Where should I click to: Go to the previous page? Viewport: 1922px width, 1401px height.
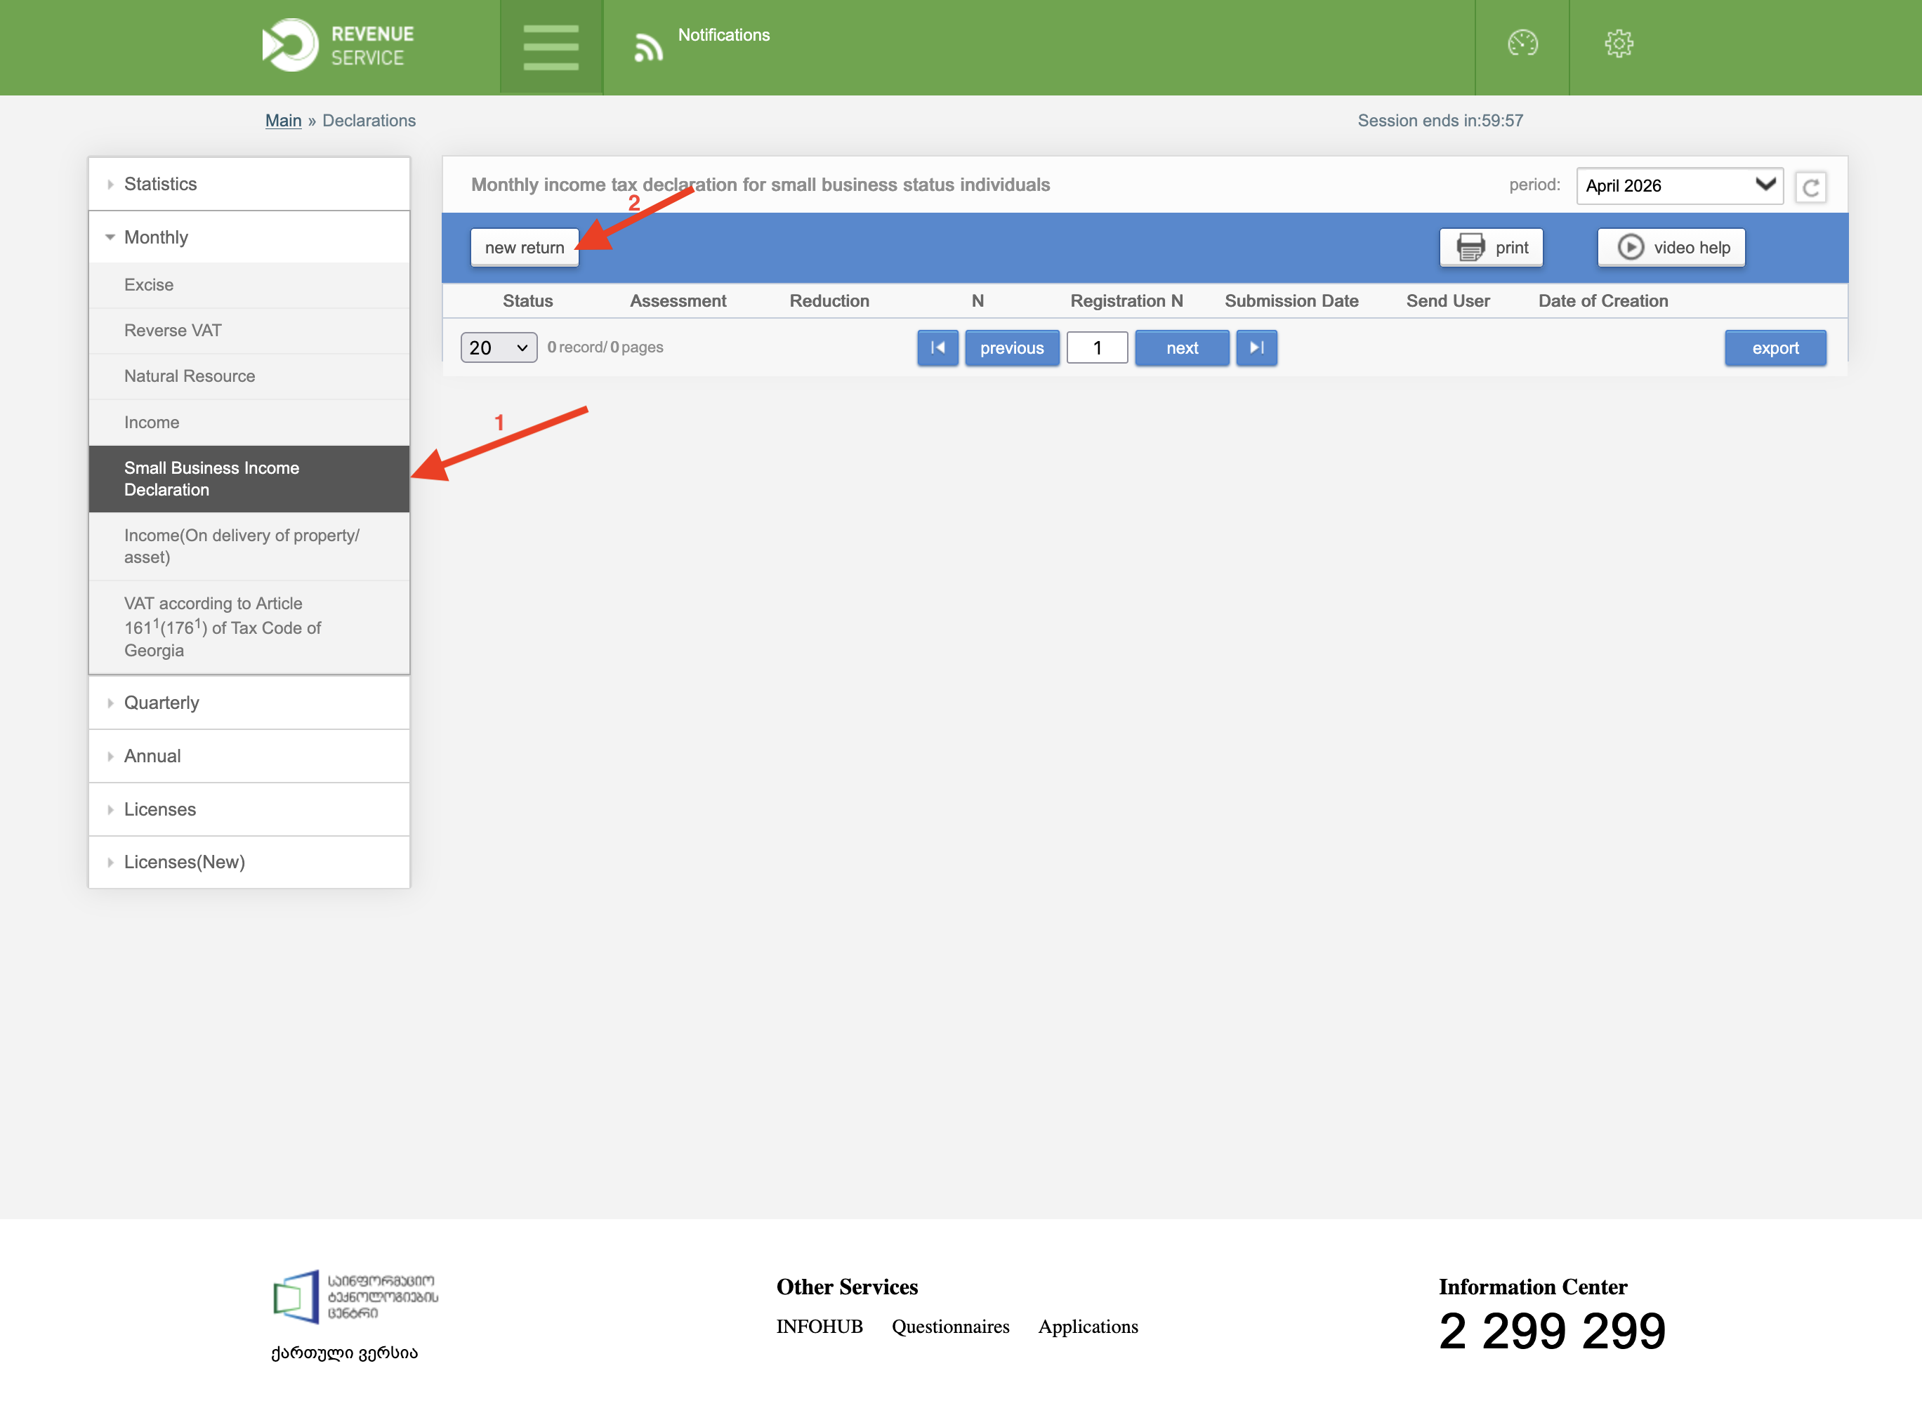pos(1011,347)
